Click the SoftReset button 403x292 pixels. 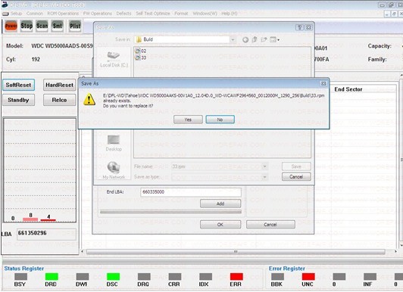point(18,85)
